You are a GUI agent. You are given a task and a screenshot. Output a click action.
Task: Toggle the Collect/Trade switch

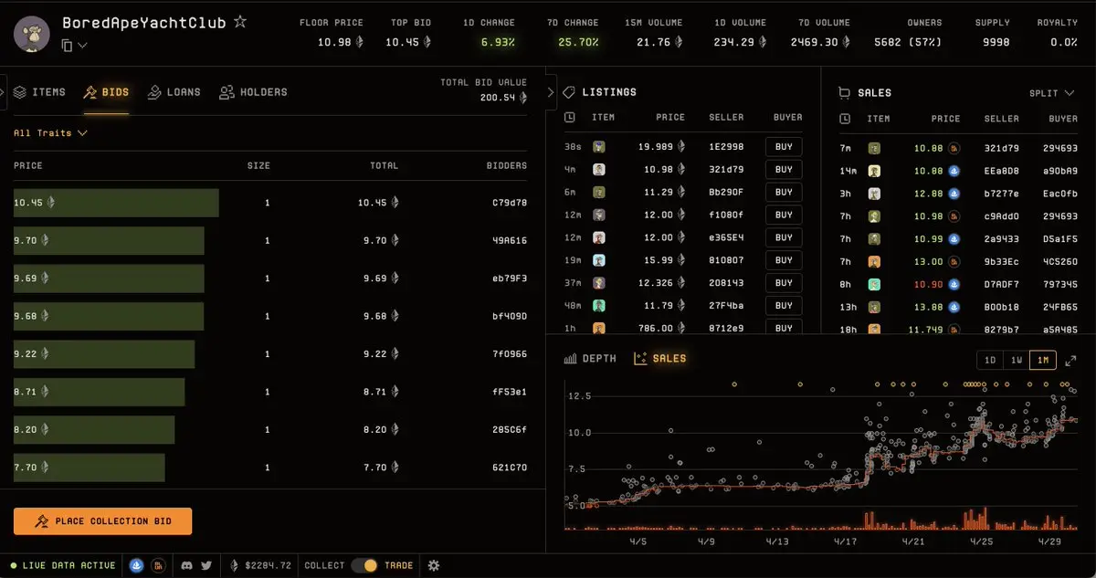pyautogui.click(x=364, y=565)
